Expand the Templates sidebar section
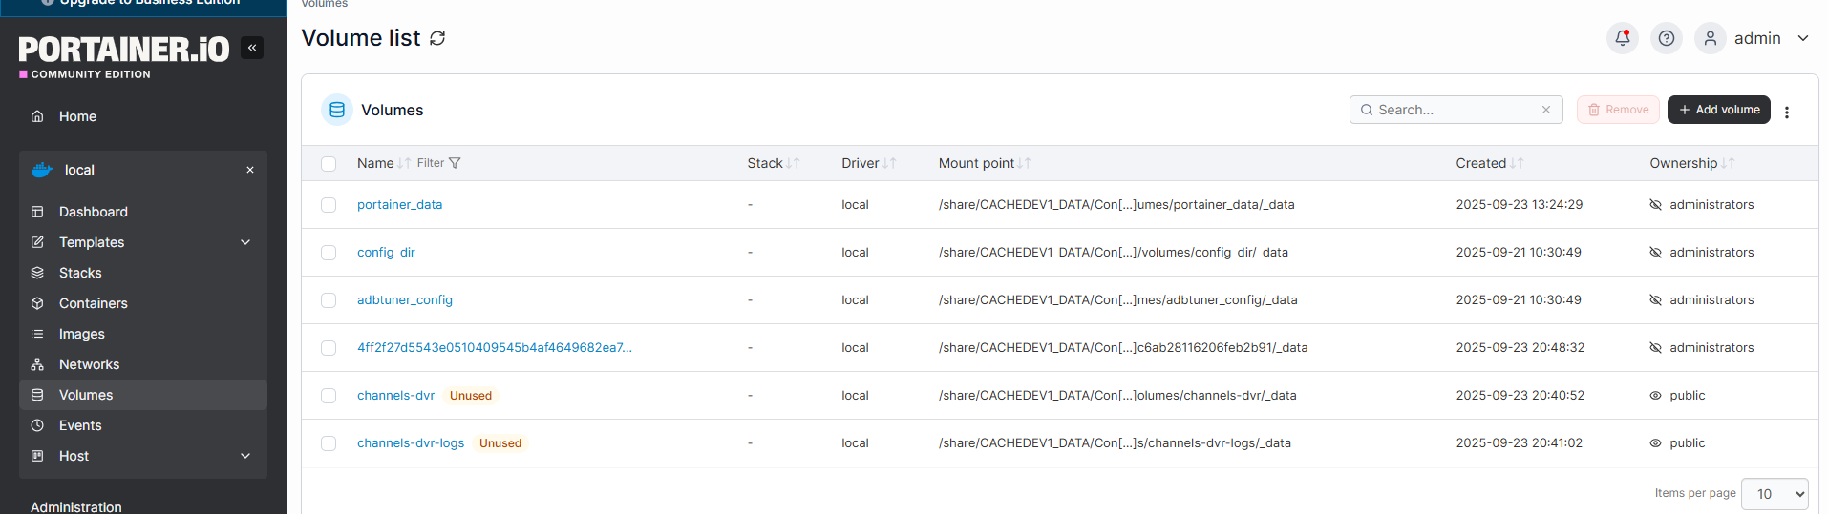The height and width of the screenshot is (514, 1828). 245,242
